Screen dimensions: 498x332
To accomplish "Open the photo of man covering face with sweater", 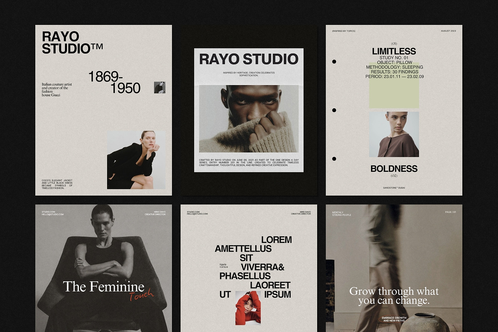I will tap(249, 119).
